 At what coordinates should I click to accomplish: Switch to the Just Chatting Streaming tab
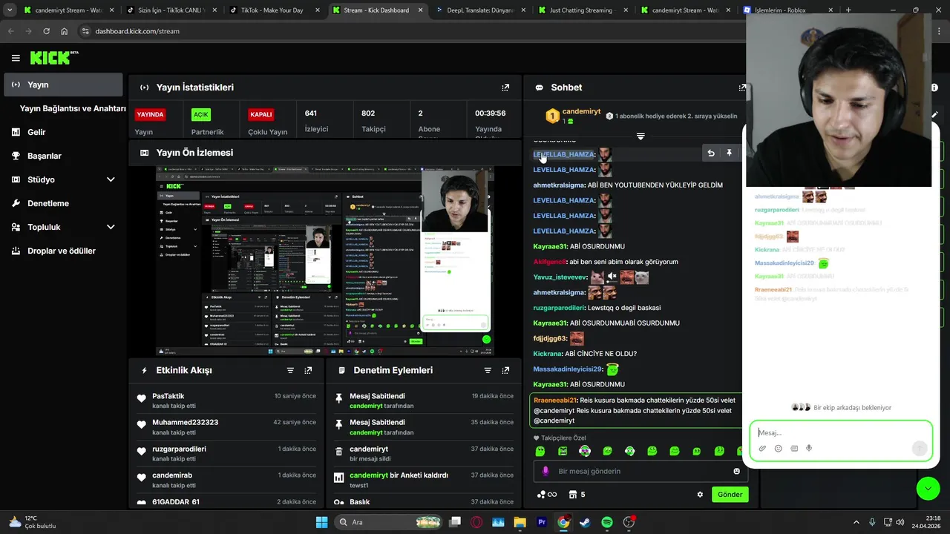[582, 10]
